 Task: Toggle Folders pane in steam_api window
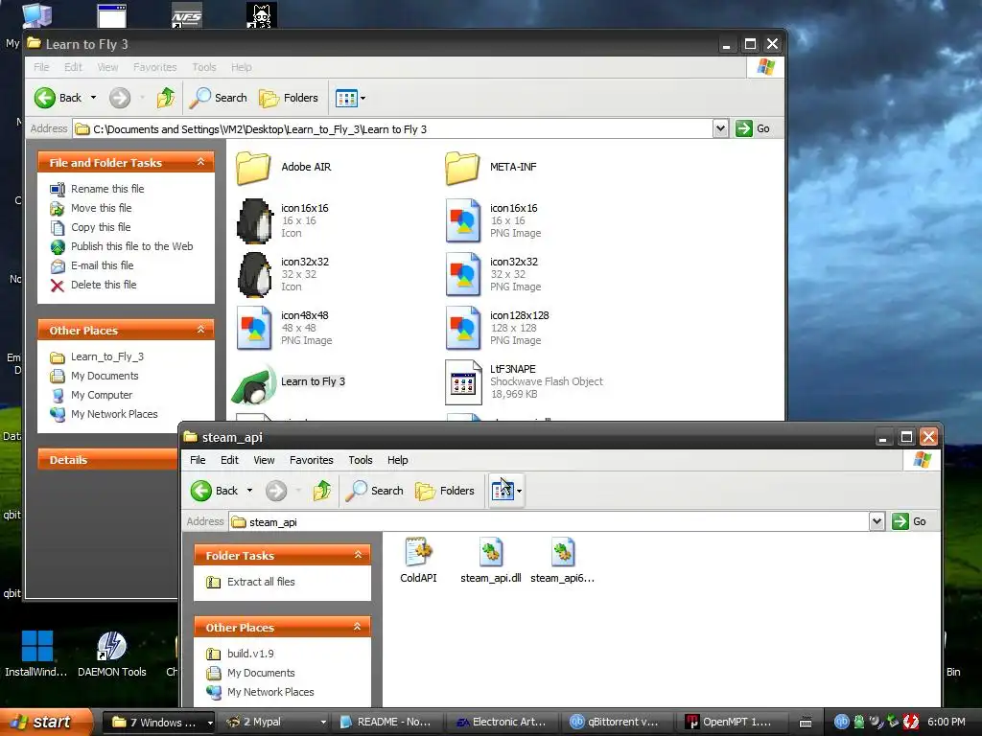click(445, 491)
